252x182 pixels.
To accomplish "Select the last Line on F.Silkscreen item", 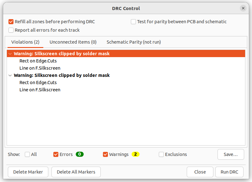I will point(40,90).
